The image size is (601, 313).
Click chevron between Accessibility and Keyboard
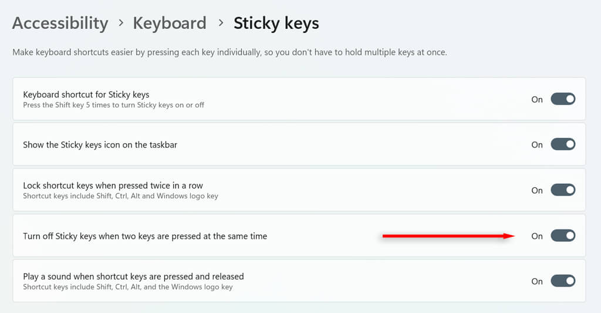pos(121,23)
